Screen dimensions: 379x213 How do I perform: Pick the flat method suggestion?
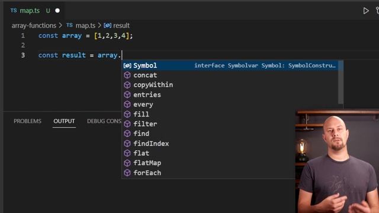(x=208, y=153)
